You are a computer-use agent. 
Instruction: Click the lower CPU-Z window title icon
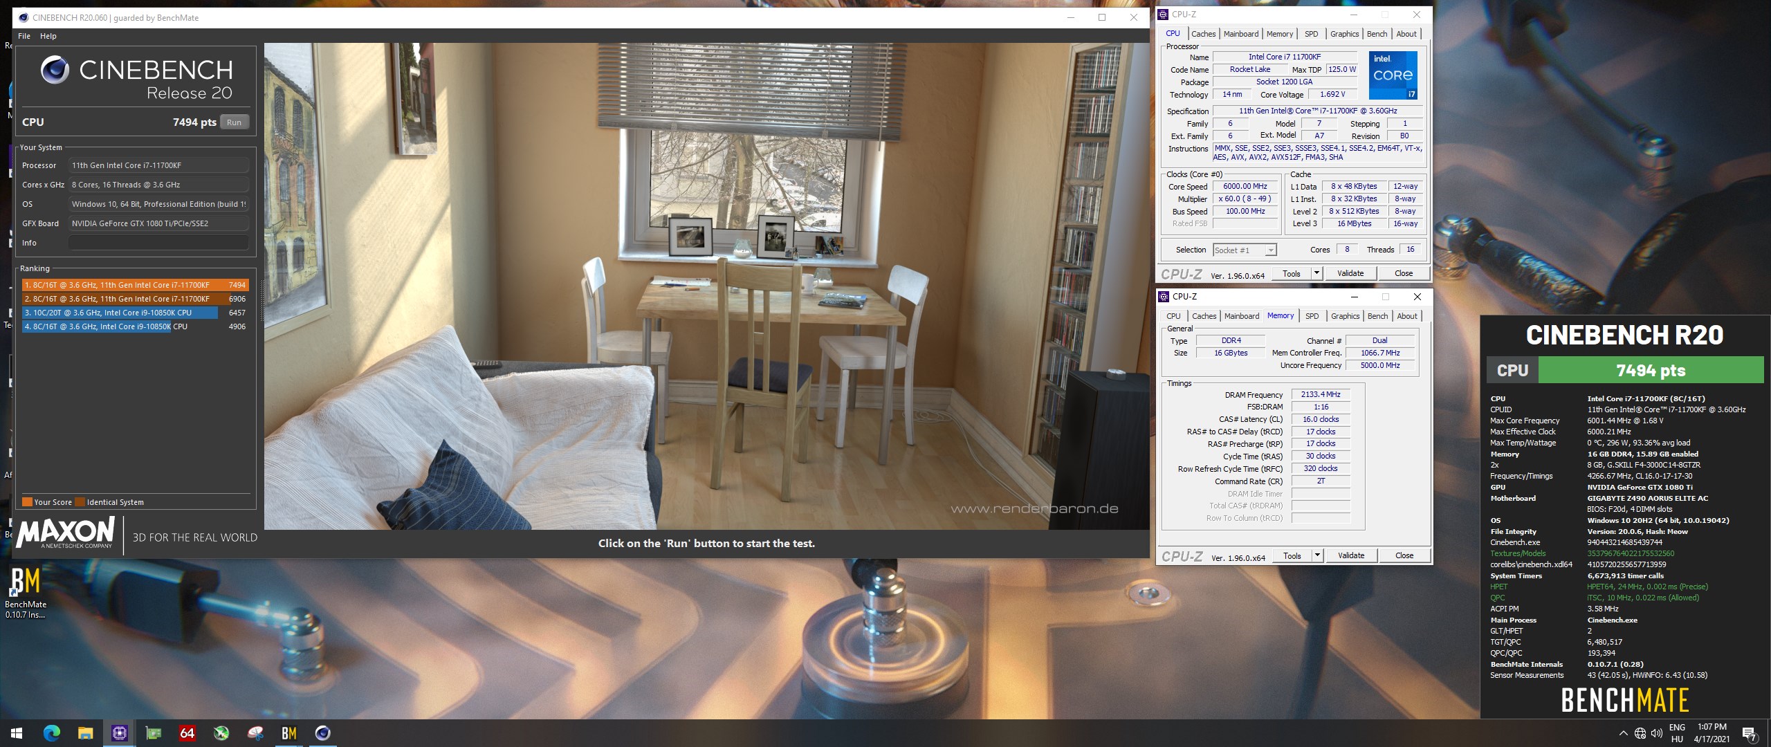pos(1164,296)
